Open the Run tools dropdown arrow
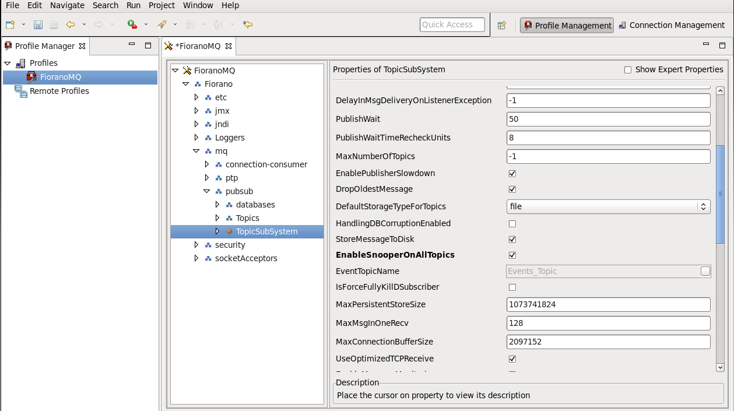Screen dimensions: 734x411 click(146, 24)
